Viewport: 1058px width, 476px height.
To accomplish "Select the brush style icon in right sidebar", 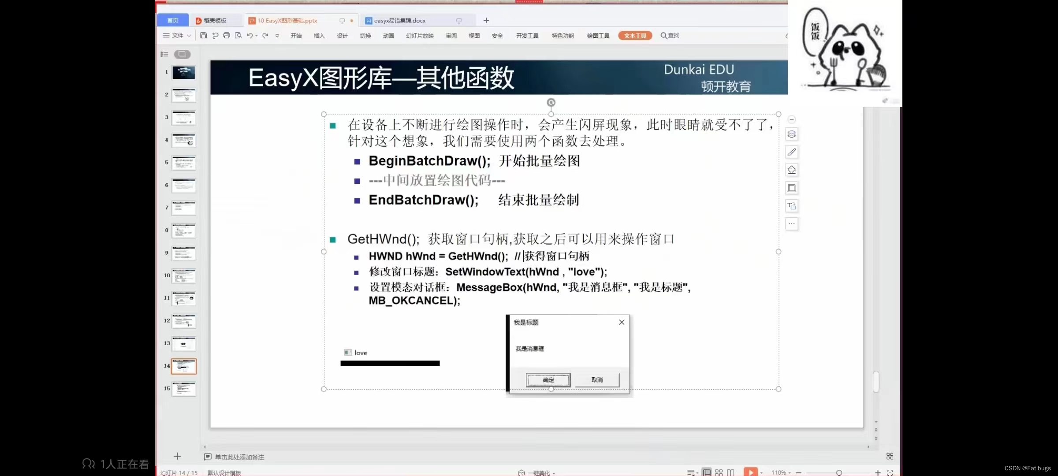I will [792, 152].
